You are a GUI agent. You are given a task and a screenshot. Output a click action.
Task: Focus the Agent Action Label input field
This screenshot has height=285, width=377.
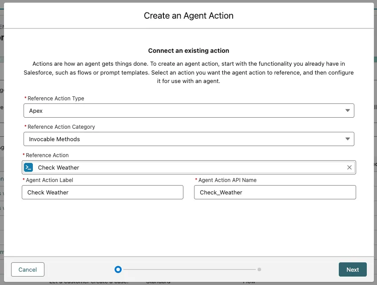102,192
